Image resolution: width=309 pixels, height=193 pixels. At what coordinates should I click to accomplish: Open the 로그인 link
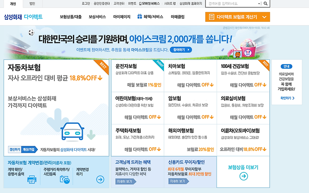click(86, 4)
